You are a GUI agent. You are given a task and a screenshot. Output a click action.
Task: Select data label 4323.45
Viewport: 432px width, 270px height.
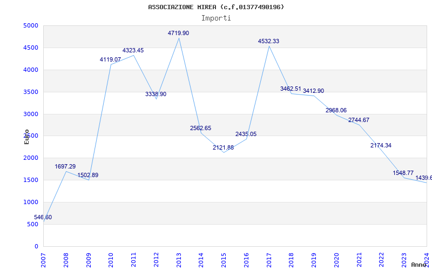[133, 50]
